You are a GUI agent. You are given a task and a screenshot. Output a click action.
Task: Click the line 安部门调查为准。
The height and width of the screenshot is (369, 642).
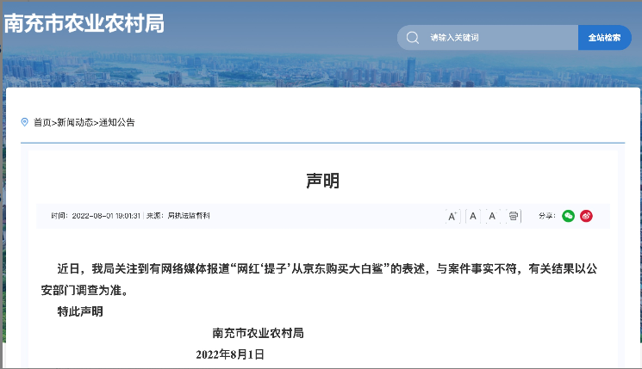click(84, 290)
